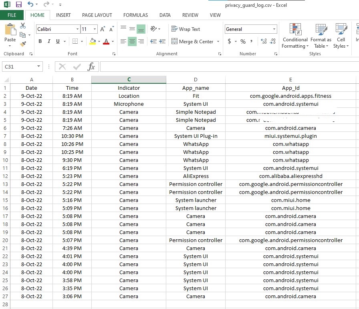Image resolution: width=359 pixels, height=309 pixels.
Task: Open fill color palette arrow
Action: [99, 41]
